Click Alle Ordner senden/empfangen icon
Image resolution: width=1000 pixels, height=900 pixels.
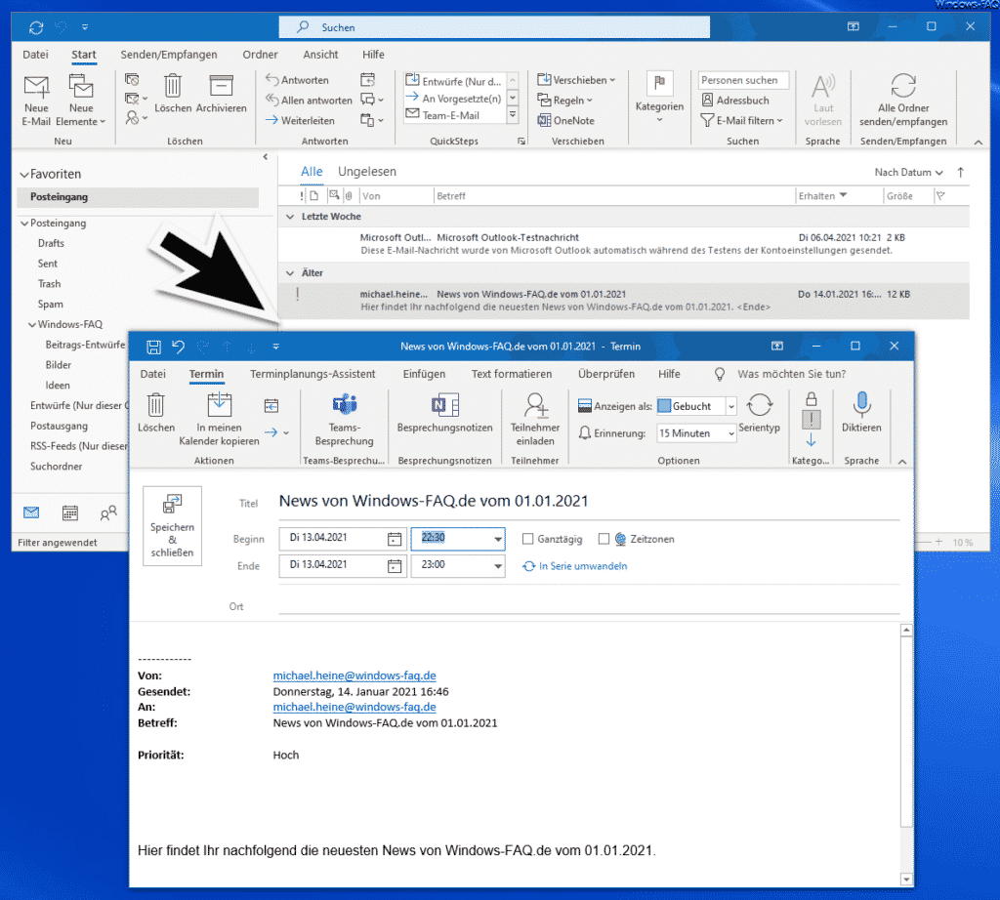[903, 101]
